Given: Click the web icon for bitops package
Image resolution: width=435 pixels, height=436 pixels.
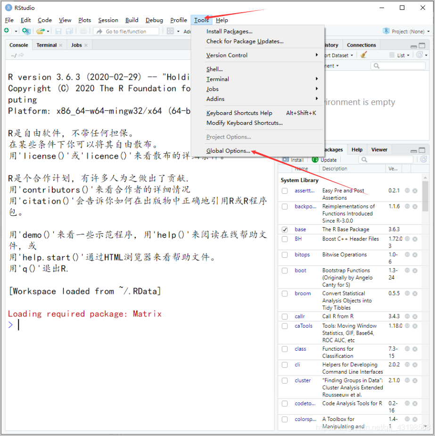Looking at the screenshot, I should click(407, 255).
